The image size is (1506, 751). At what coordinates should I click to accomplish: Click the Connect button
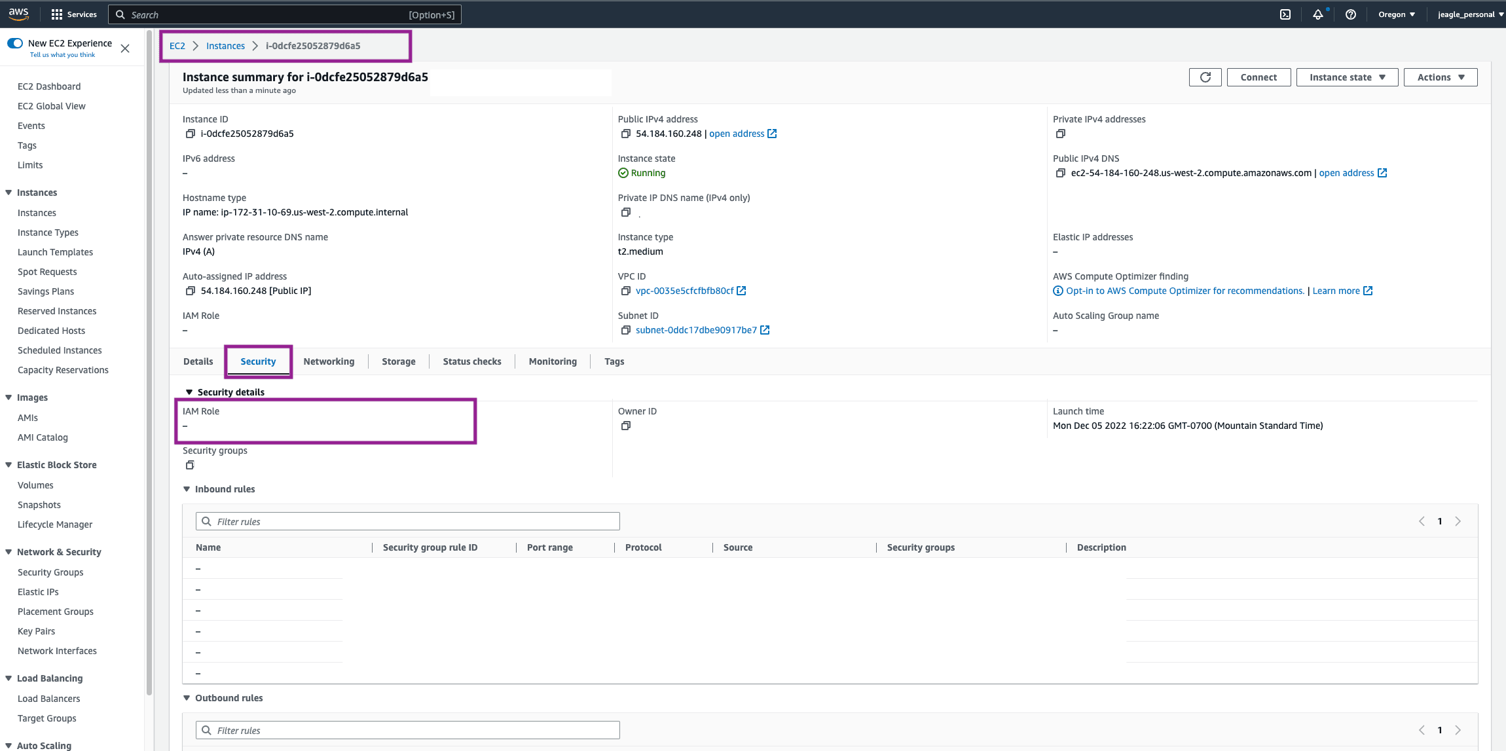(1258, 77)
